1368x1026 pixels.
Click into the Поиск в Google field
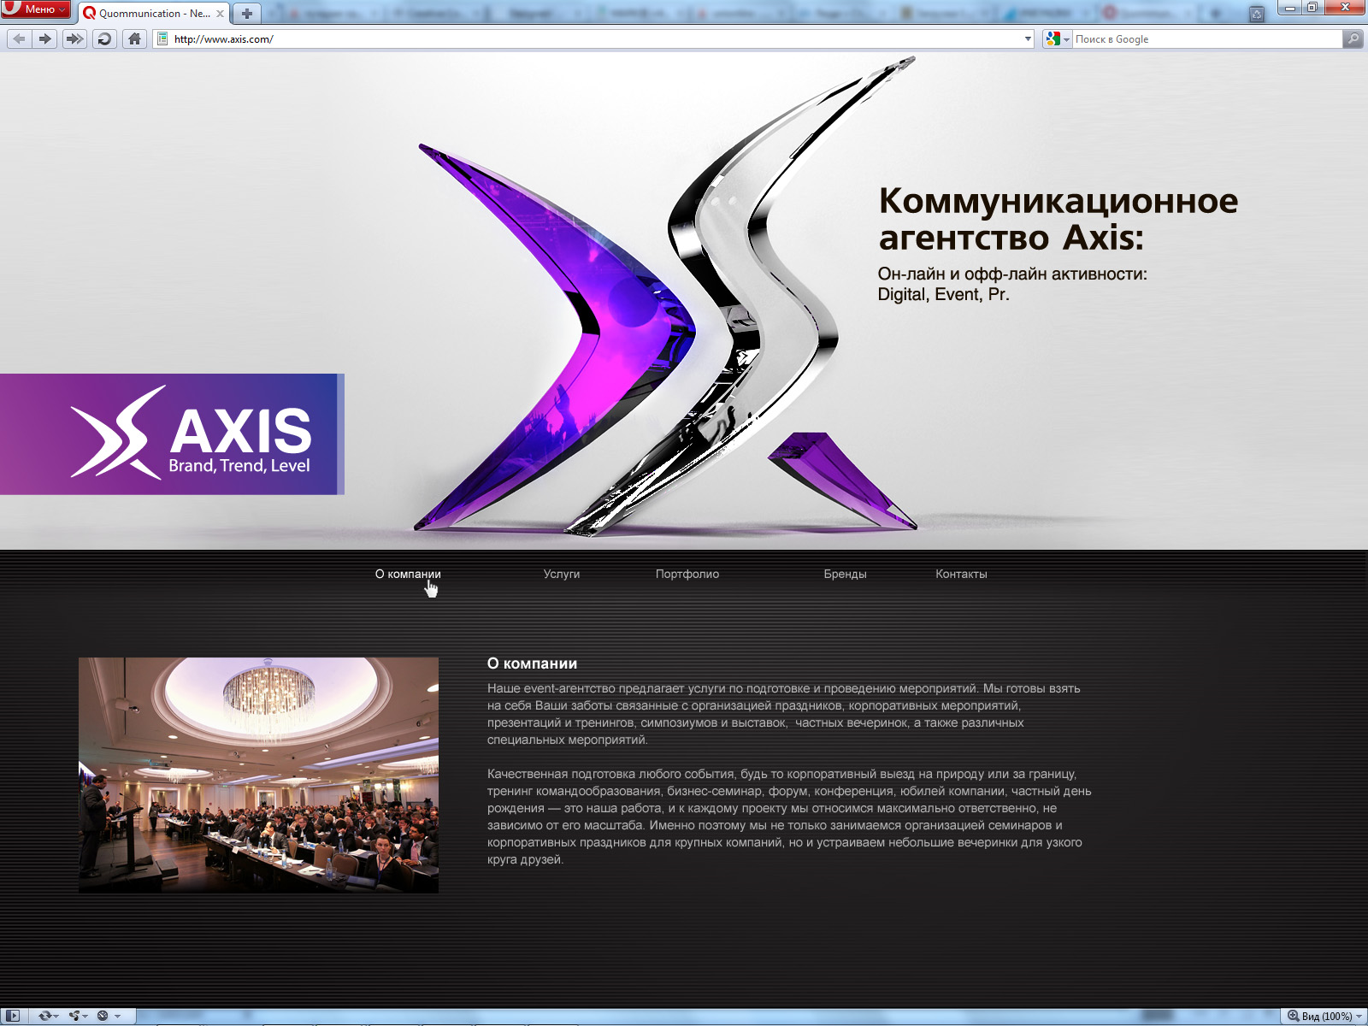coord(1207,39)
